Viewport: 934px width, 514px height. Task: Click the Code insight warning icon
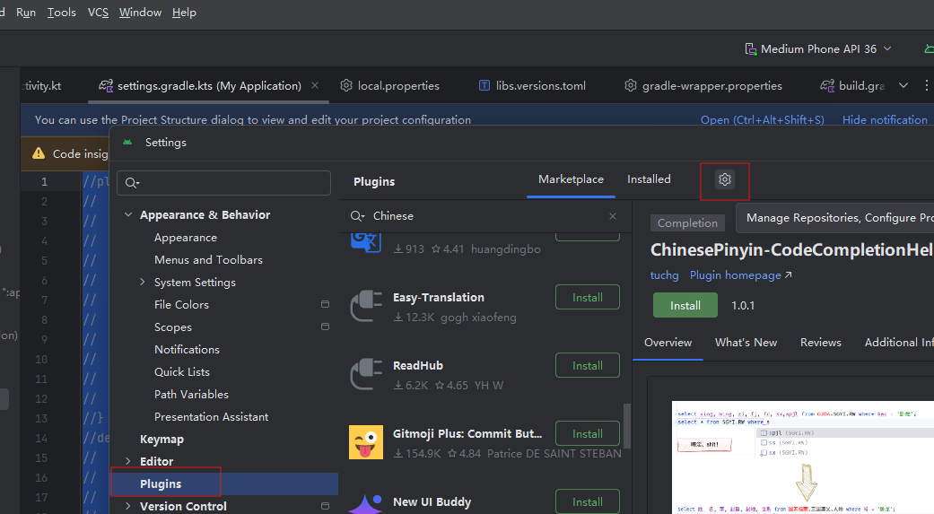click(39, 153)
